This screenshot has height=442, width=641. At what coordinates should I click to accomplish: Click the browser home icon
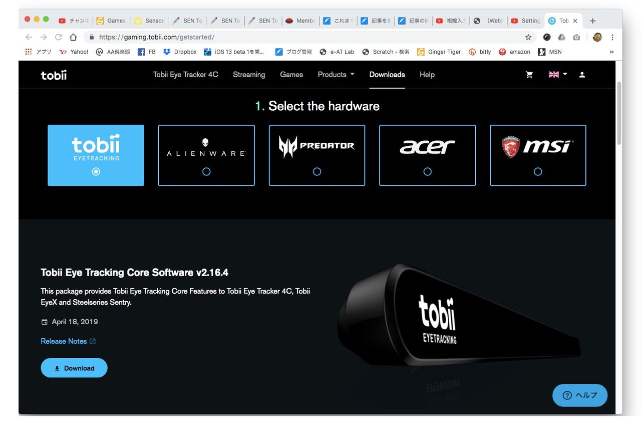pos(73,37)
